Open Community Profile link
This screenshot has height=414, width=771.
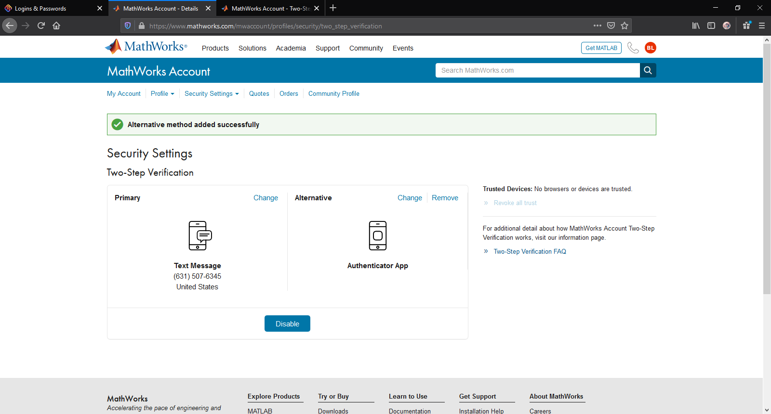pos(334,93)
